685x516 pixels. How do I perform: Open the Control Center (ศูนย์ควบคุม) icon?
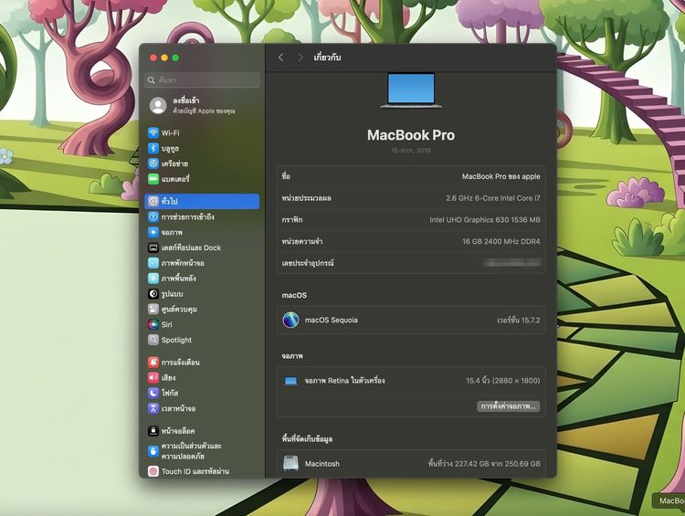tap(153, 309)
